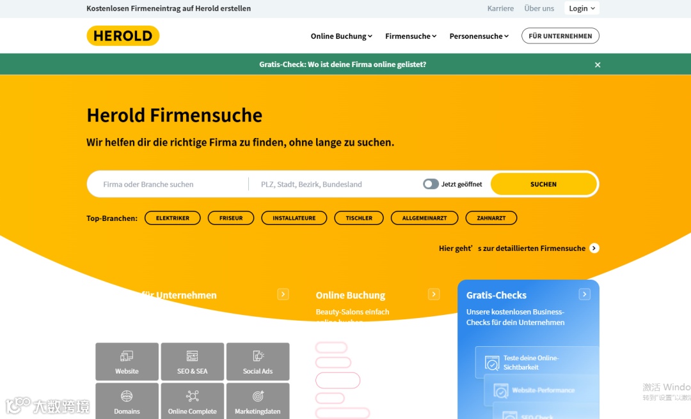Click the SUCHEN button
Image resolution: width=691 pixels, height=419 pixels.
tap(543, 184)
